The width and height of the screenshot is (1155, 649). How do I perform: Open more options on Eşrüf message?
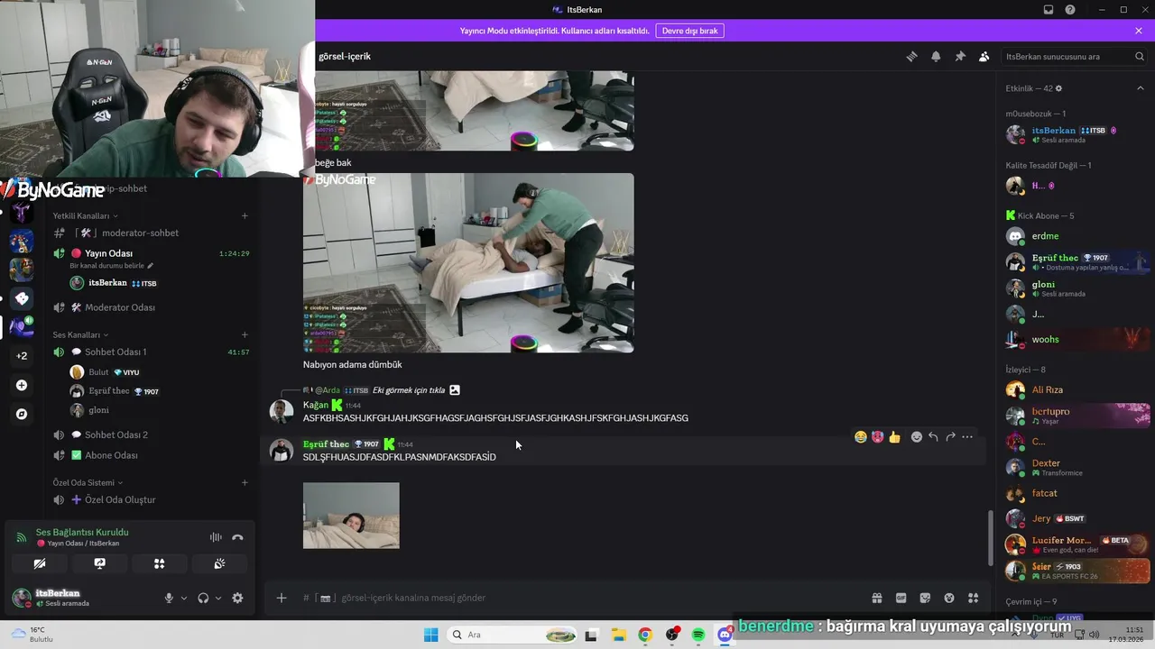[967, 437]
